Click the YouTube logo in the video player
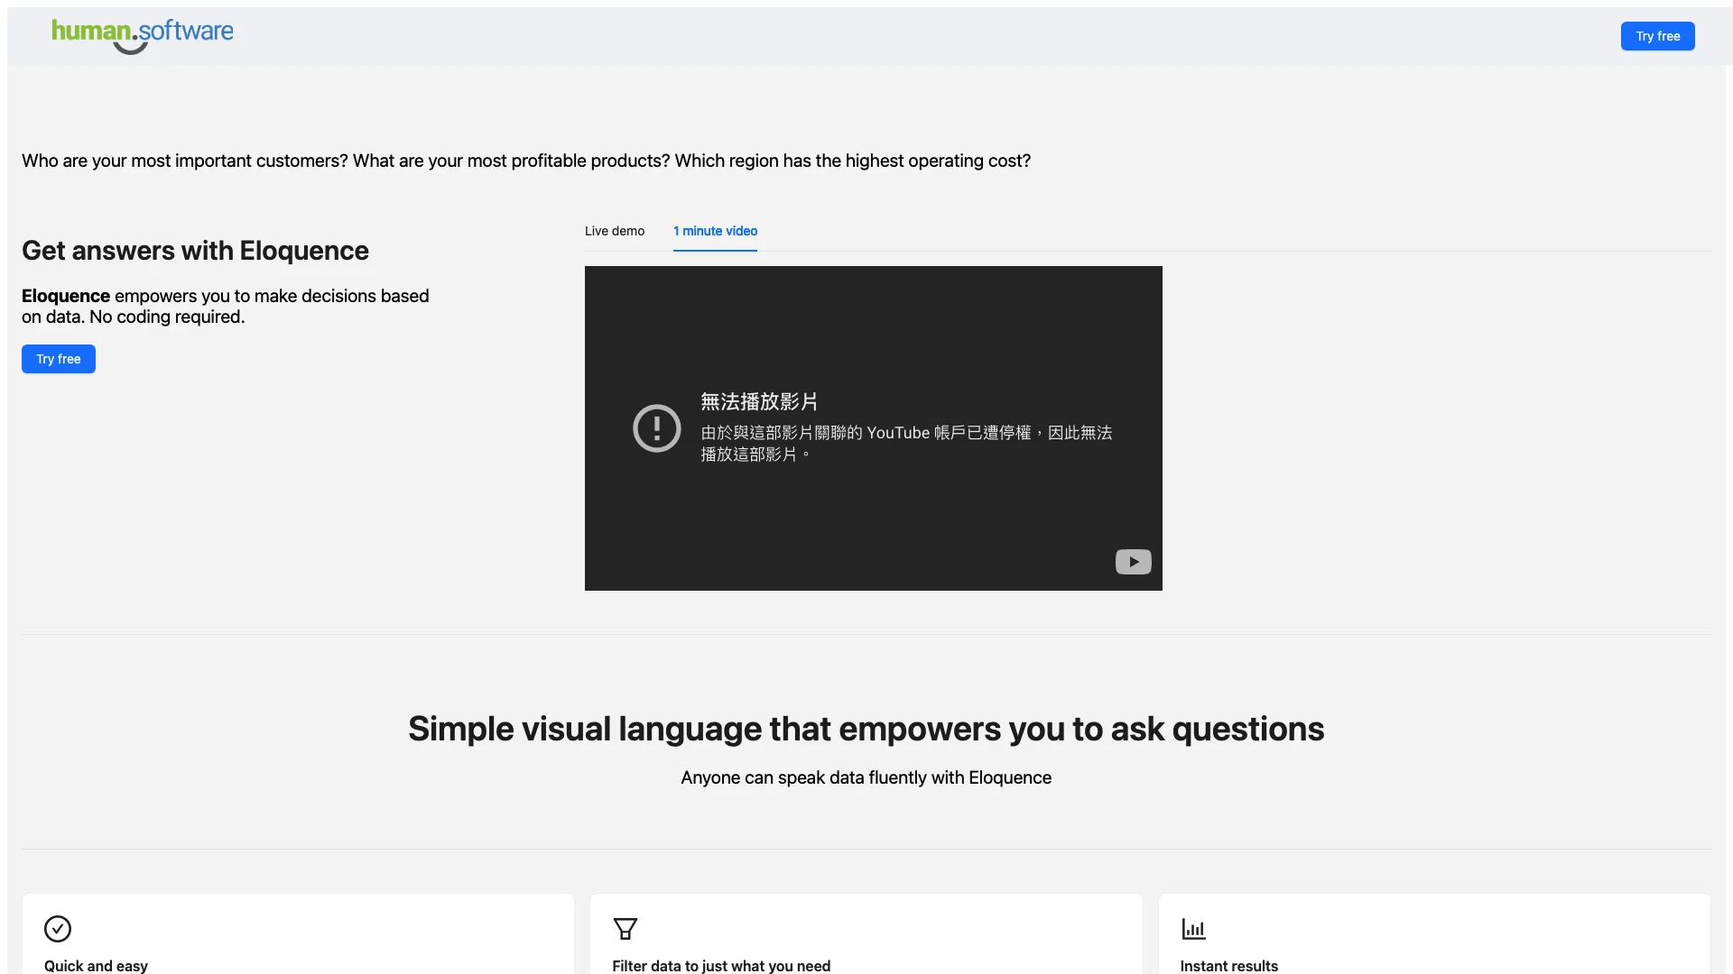Screen dimensions: 1733x974 (1133, 562)
